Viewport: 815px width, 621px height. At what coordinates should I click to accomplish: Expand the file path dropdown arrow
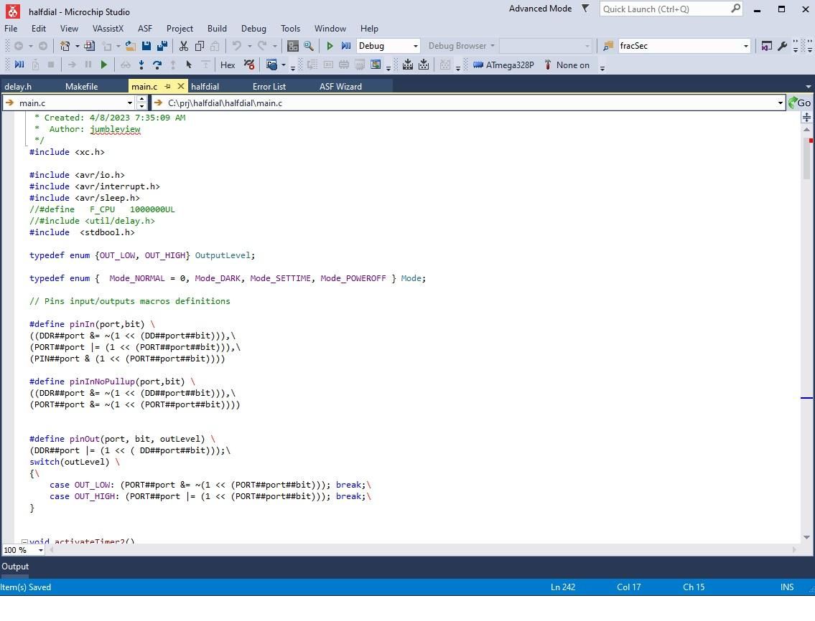[x=781, y=103]
